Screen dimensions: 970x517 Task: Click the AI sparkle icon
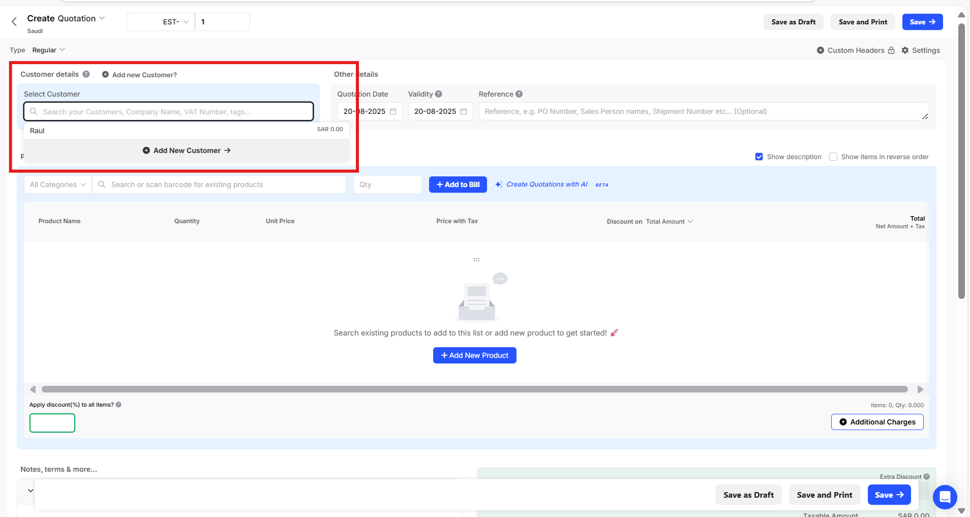pyautogui.click(x=499, y=185)
